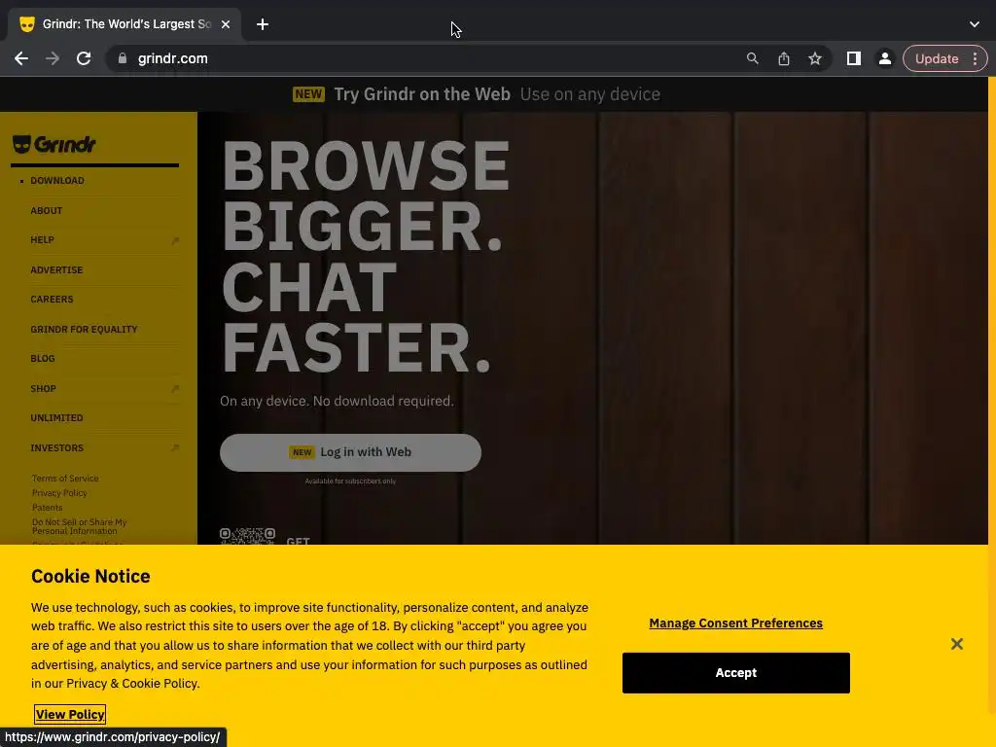Open a new tab with plus icon

[263, 24]
